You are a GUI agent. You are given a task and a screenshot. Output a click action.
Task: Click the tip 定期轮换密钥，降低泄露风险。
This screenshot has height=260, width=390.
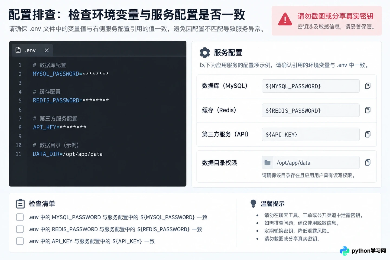click(297, 231)
